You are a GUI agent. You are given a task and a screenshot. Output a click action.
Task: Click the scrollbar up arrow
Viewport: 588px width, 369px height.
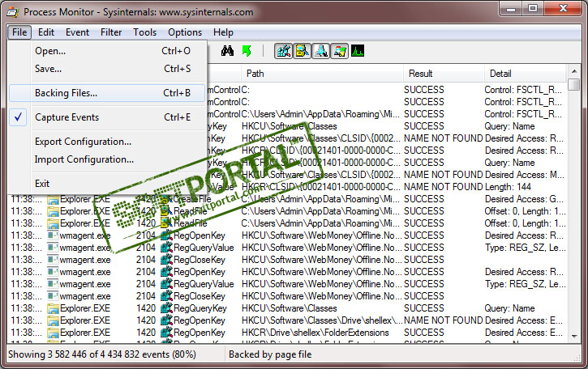click(x=574, y=70)
